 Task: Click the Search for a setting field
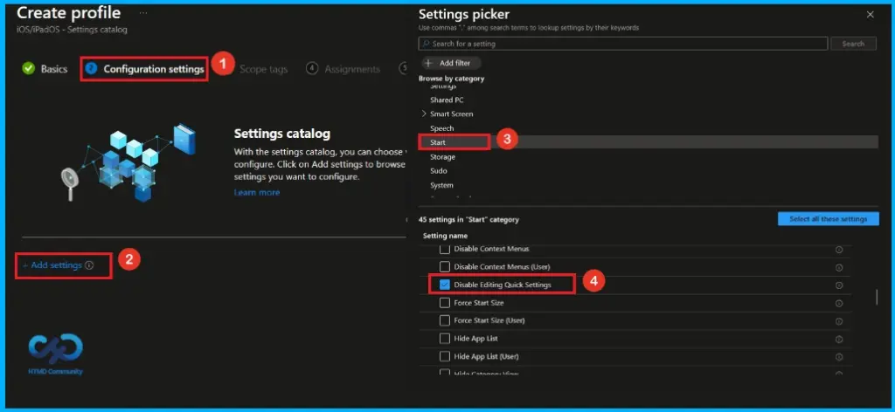pyautogui.click(x=622, y=44)
